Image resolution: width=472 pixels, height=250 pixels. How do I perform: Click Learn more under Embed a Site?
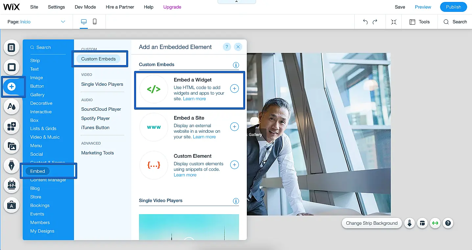tap(204, 137)
